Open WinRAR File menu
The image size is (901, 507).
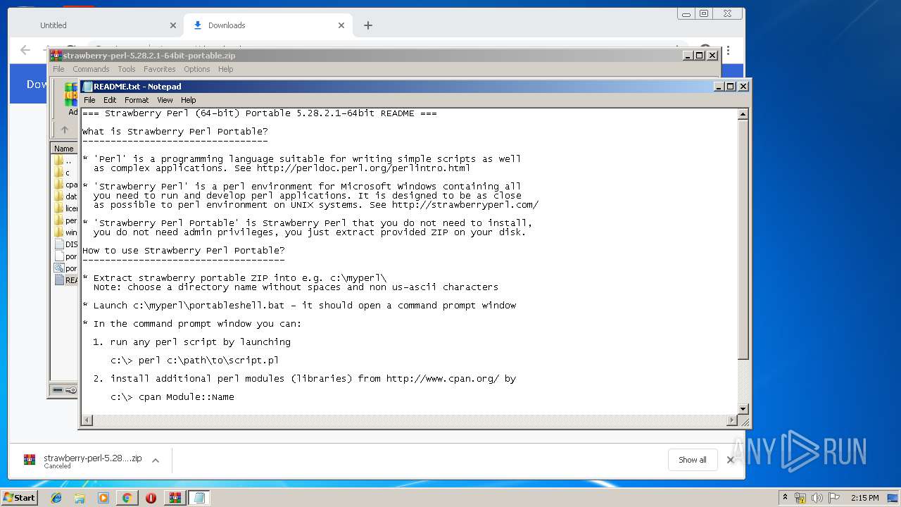[58, 69]
